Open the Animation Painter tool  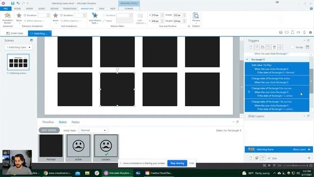tap(7, 18)
